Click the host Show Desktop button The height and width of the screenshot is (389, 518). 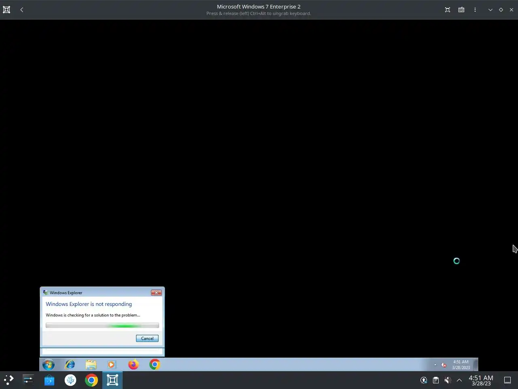507,380
